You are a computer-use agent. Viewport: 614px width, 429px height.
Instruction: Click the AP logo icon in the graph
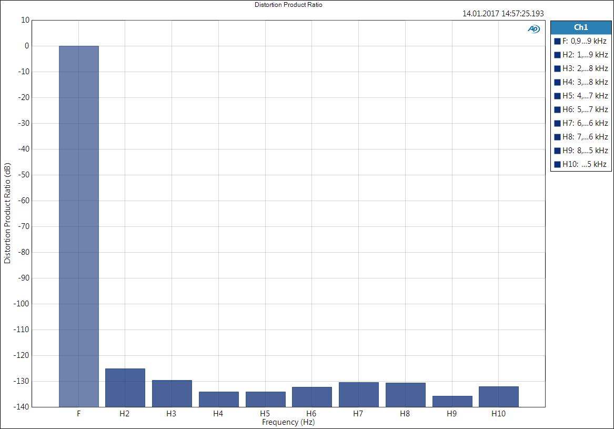pos(534,29)
